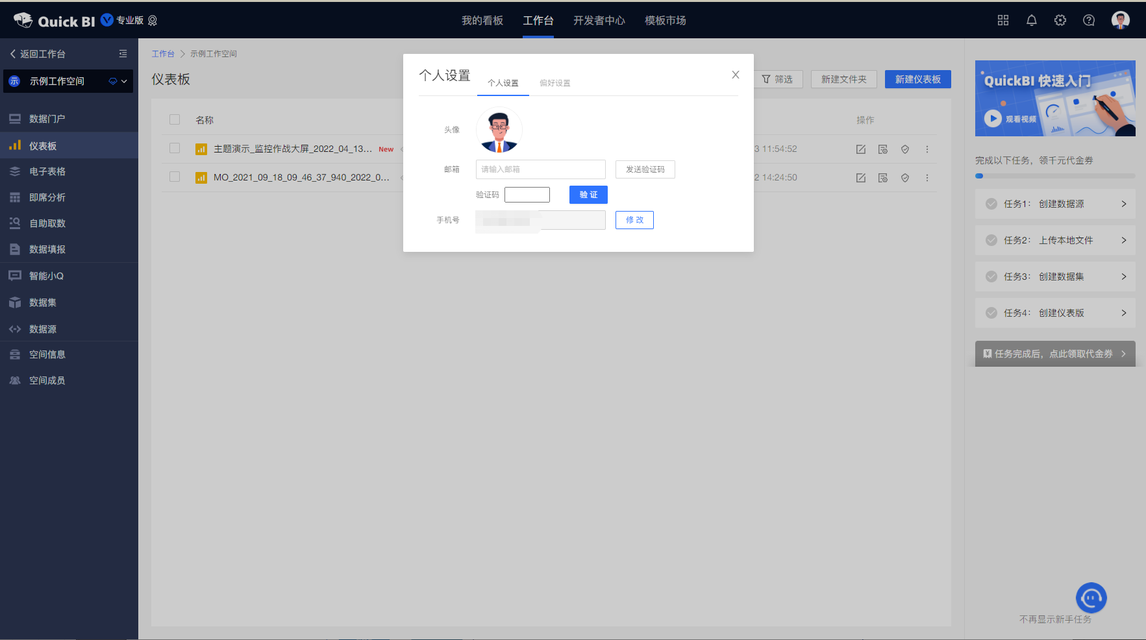Image resolution: width=1146 pixels, height=640 pixels.
Task: Click the 修改 button beside phone number
Action: tap(634, 220)
